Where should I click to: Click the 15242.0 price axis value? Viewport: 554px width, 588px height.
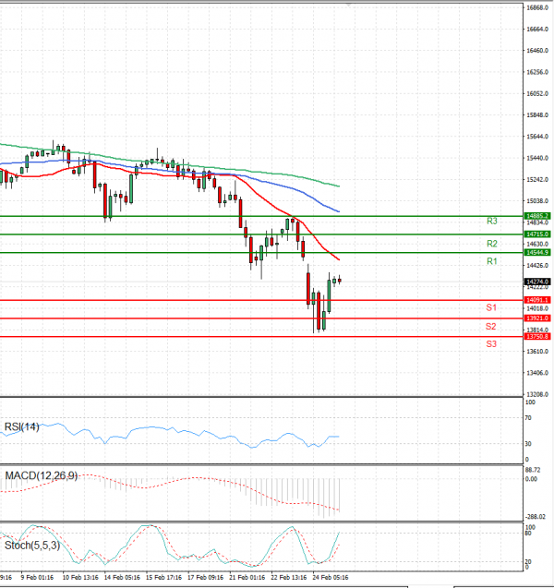pyautogui.click(x=537, y=179)
